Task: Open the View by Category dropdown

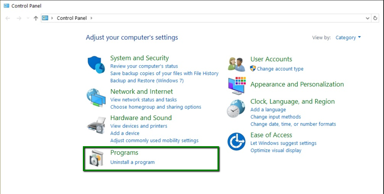Action: click(x=348, y=38)
